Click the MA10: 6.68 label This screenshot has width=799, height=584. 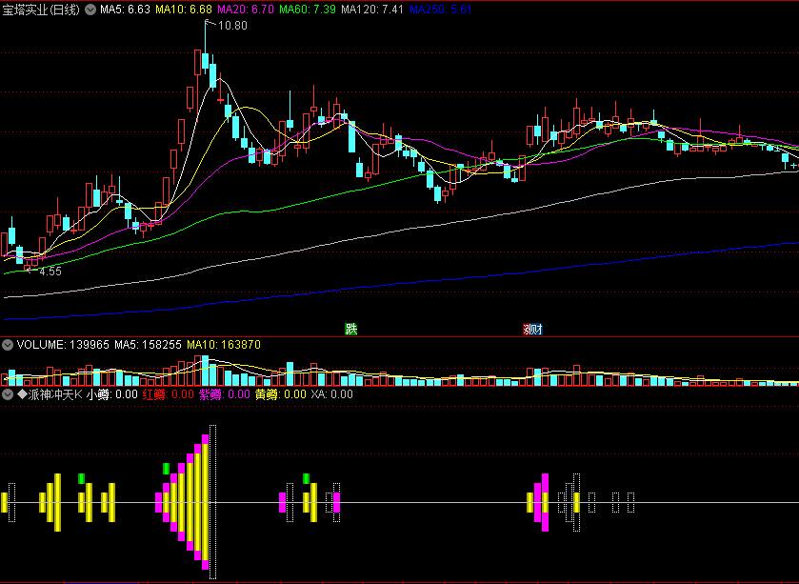coord(184,10)
